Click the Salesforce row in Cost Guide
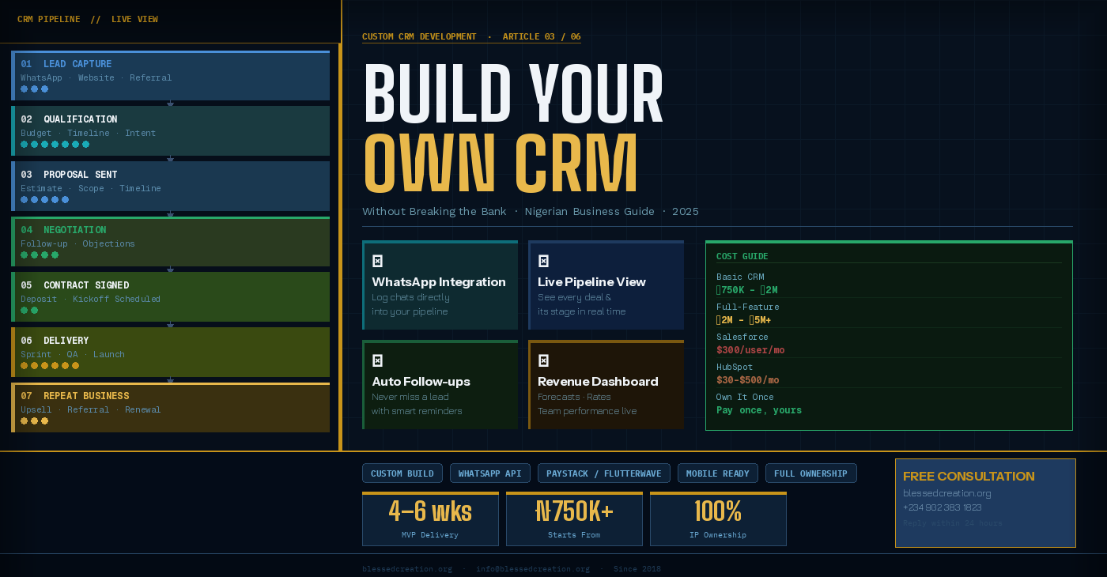This screenshot has height=577, width=1107. click(x=889, y=343)
